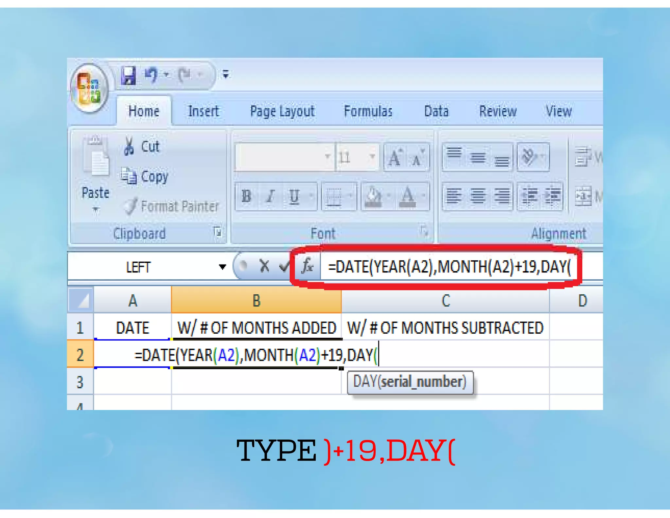Cancel formula entry with the X icon
This screenshot has height=518, width=670.
click(264, 266)
